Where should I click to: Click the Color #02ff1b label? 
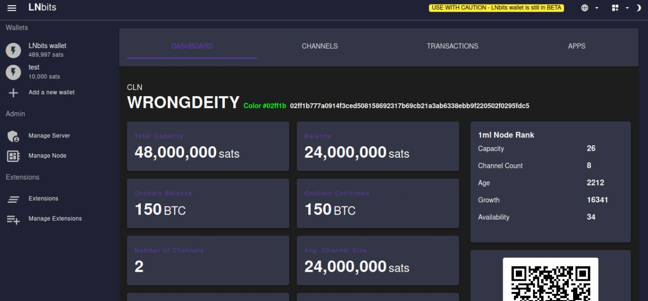[265, 106]
